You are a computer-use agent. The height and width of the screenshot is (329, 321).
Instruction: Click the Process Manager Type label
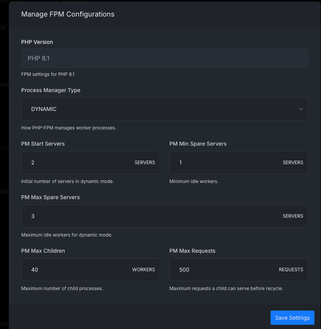pos(51,90)
